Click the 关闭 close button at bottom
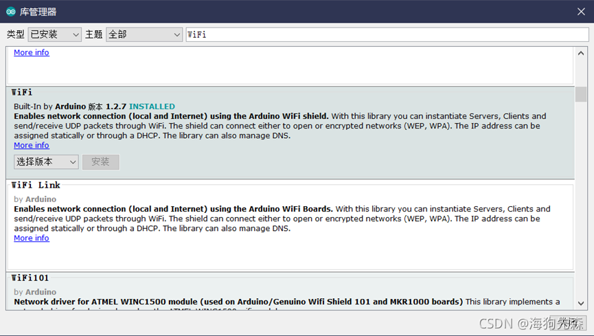 [568, 323]
